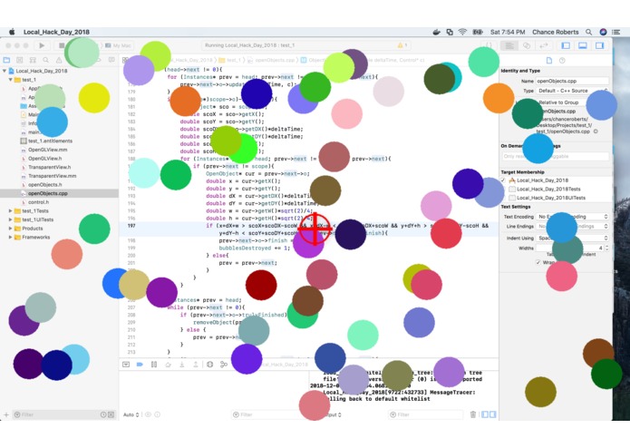Toggle Local_Hack_Day_2018 target membership checkbox
This screenshot has height=448, width=630.
(503, 180)
